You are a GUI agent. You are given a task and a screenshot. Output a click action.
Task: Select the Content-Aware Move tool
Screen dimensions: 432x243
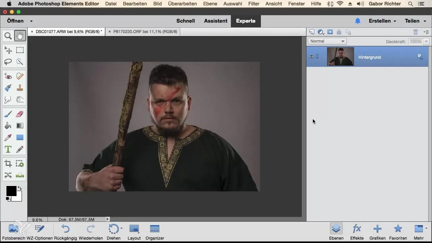click(8, 175)
